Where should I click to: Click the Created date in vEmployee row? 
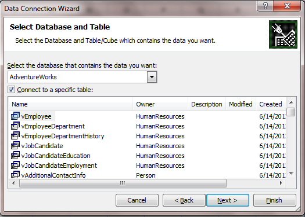(x=272, y=116)
